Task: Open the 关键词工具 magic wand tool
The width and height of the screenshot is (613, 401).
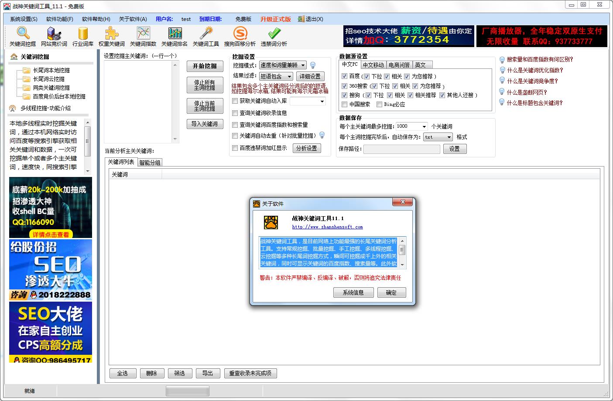Action: (x=206, y=37)
